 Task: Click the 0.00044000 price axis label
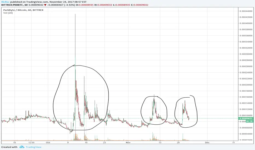pyautogui.click(x=246, y=11)
